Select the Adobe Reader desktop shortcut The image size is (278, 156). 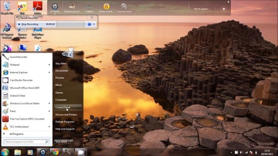(38, 8)
